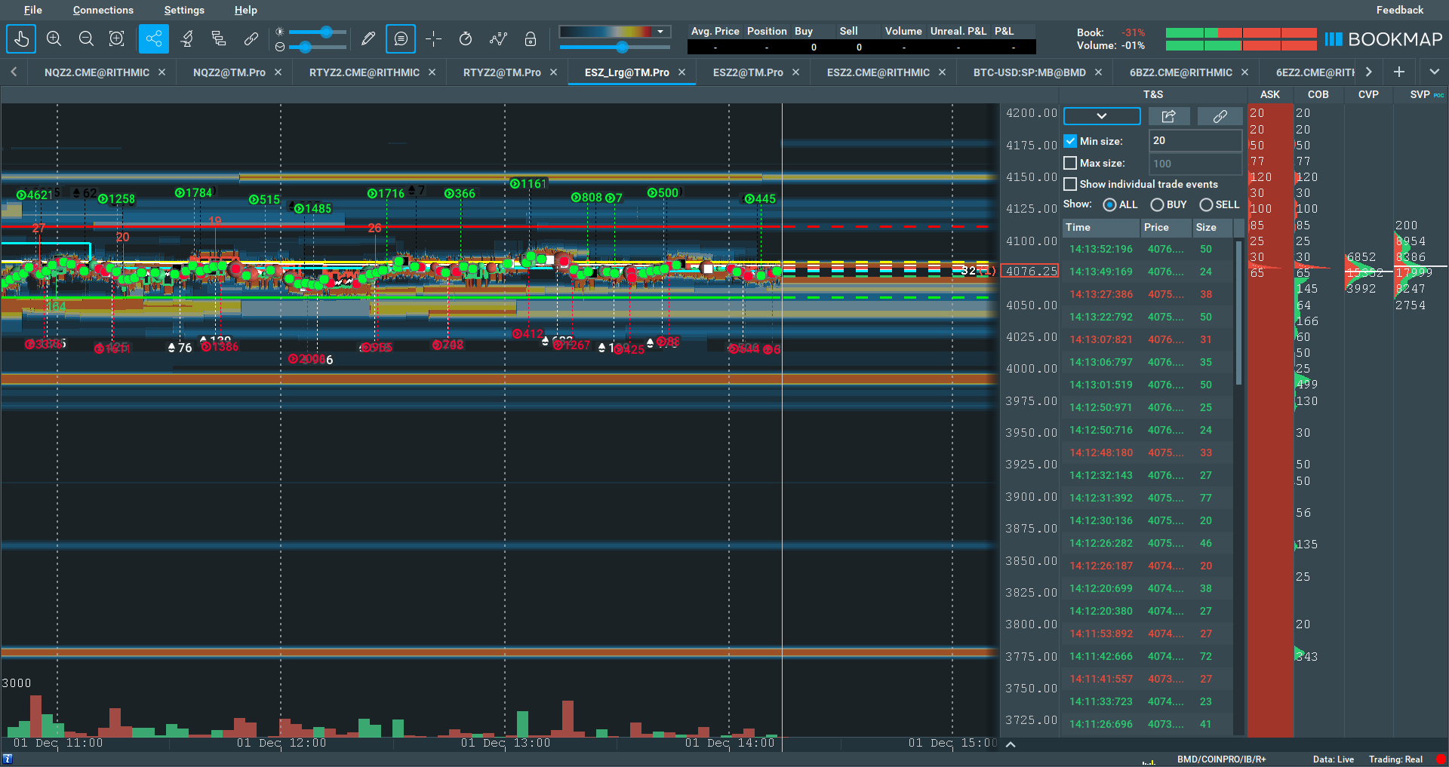Click the 4076.25 current price label
Image resolution: width=1449 pixels, height=767 pixels.
click(x=1030, y=272)
